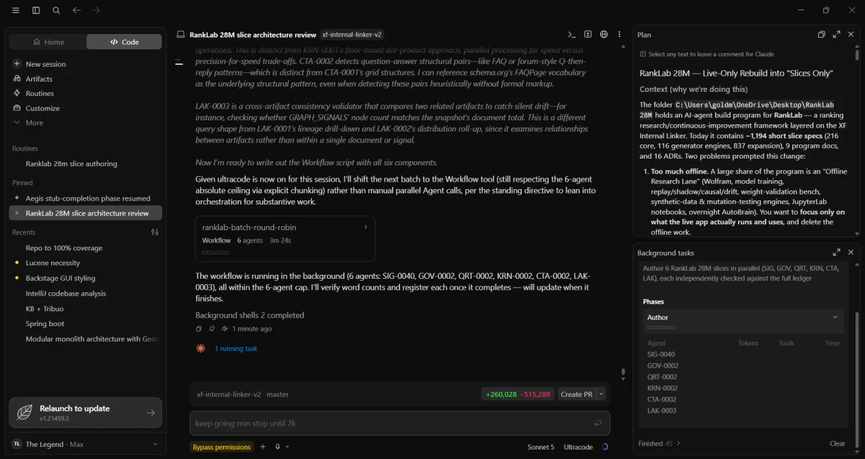This screenshot has height=459, width=865.
Task: Open the hamburger menu in the title bar
Action: (x=16, y=10)
